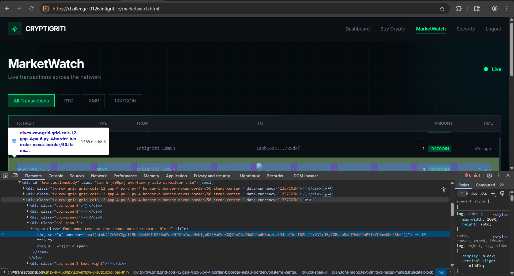Click the new style rule plus icon
The width and height of the screenshot is (514, 276).
pyautogui.click(x=493, y=193)
